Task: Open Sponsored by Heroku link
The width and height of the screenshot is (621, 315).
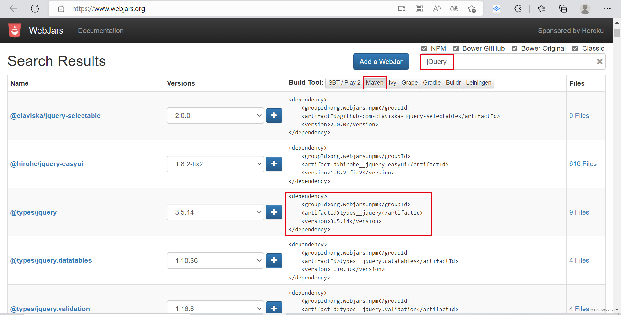Action: tap(571, 31)
